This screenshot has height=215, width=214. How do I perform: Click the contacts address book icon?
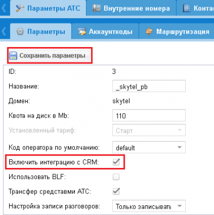point(187,8)
